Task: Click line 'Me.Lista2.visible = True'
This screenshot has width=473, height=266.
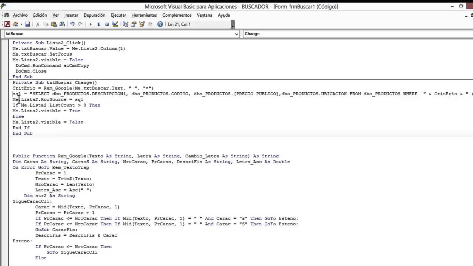Action: pyautogui.click(x=47, y=111)
